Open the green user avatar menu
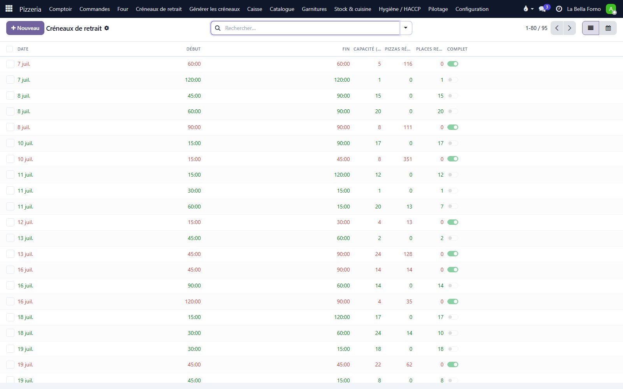 [611, 9]
